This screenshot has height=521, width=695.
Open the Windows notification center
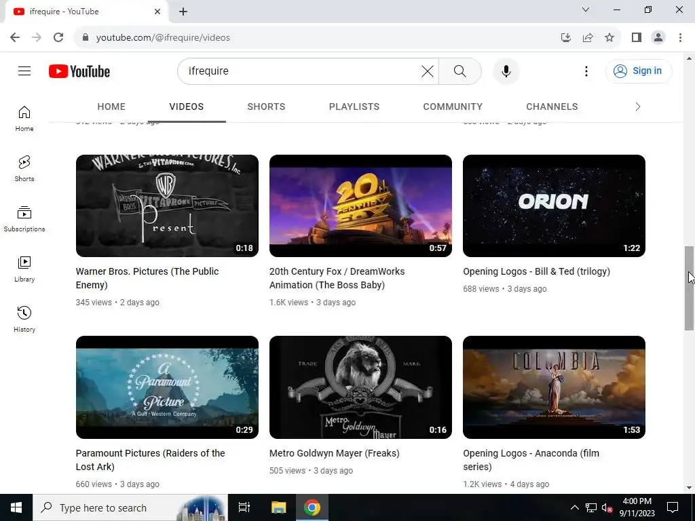tap(673, 507)
